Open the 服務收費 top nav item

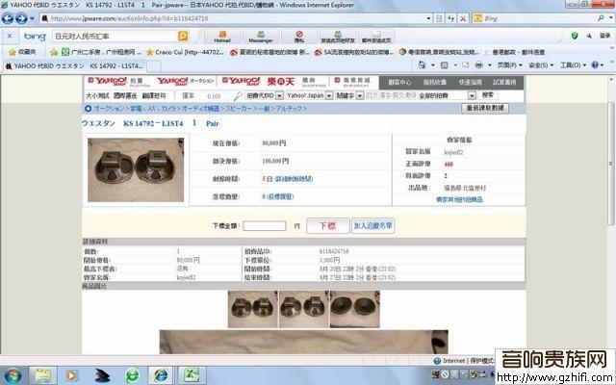click(x=434, y=82)
